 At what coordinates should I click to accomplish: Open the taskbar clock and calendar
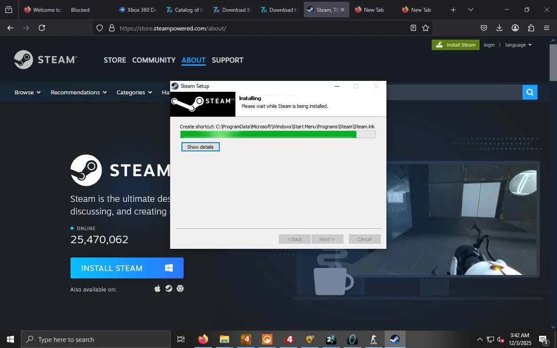(x=520, y=339)
